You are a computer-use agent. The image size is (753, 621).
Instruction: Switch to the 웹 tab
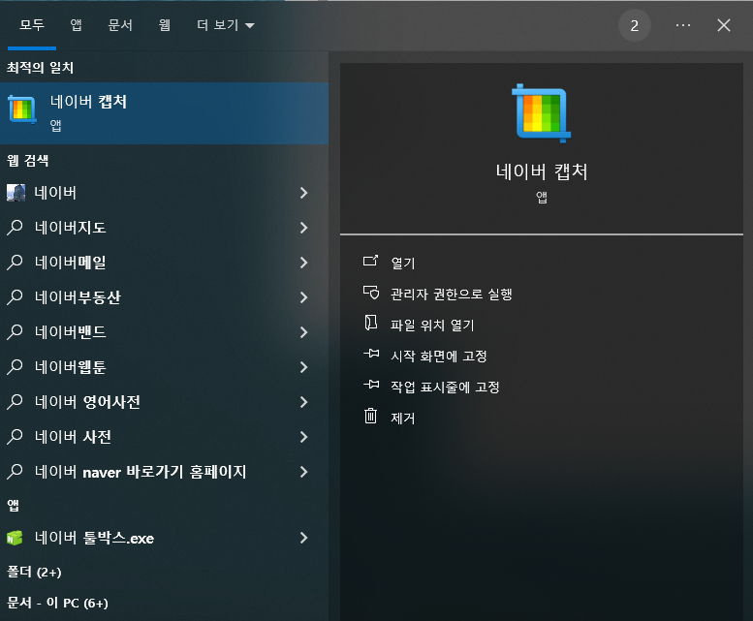164,25
